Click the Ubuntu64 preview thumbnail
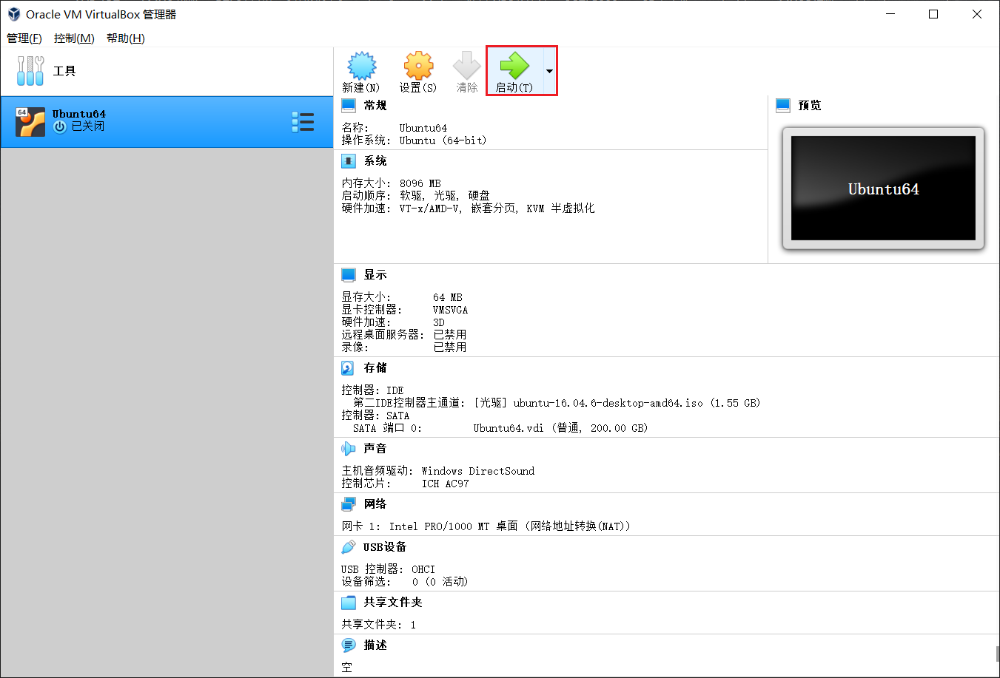Screen dimensions: 1000x678 pos(883,189)
